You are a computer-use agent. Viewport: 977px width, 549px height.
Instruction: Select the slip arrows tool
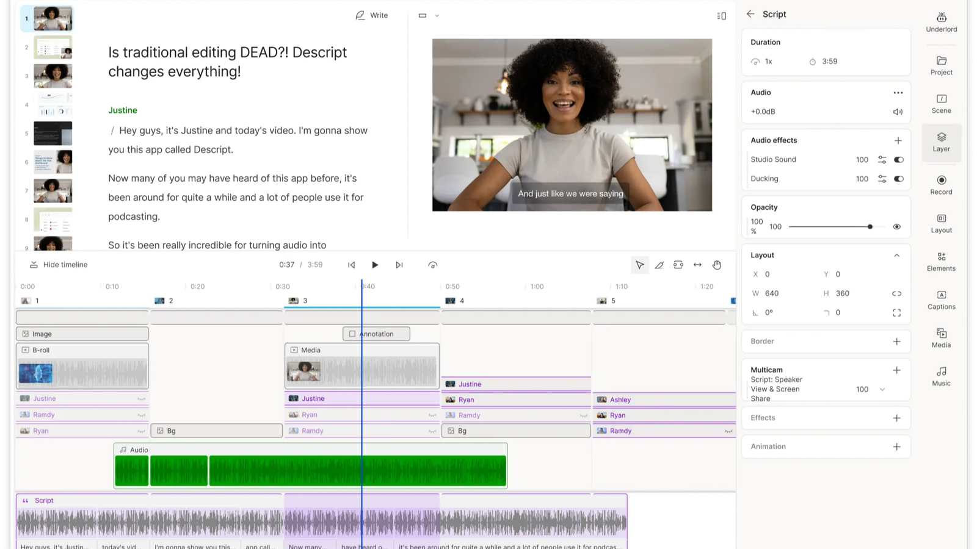697,265
